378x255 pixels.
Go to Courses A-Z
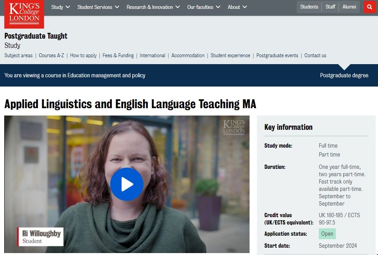[51, 56]
